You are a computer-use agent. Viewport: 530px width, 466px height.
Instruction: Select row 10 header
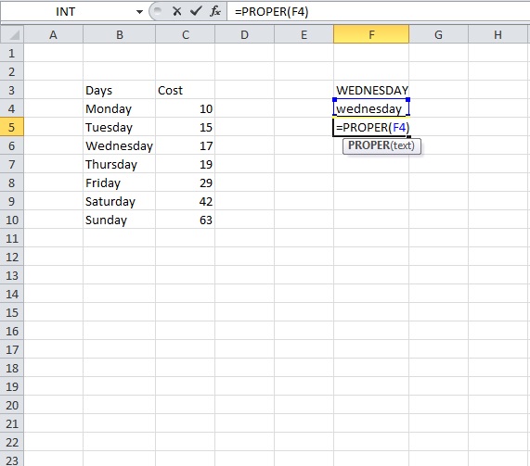coord(12,220)
